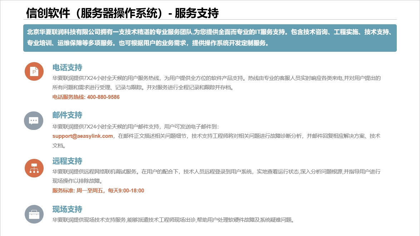Click the blue banner company introduction text

pos(210,38)
